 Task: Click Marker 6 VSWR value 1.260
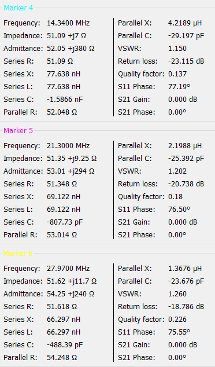(x=177, y=293)
